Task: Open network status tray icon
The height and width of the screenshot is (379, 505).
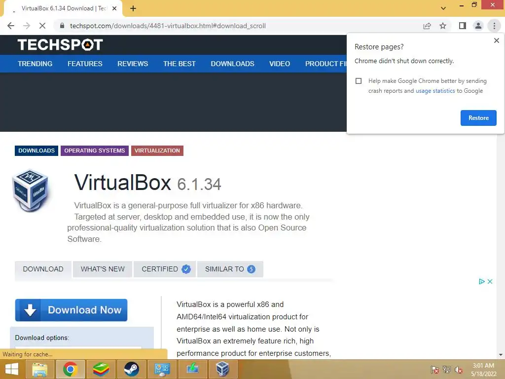Action: pos(447,370)
